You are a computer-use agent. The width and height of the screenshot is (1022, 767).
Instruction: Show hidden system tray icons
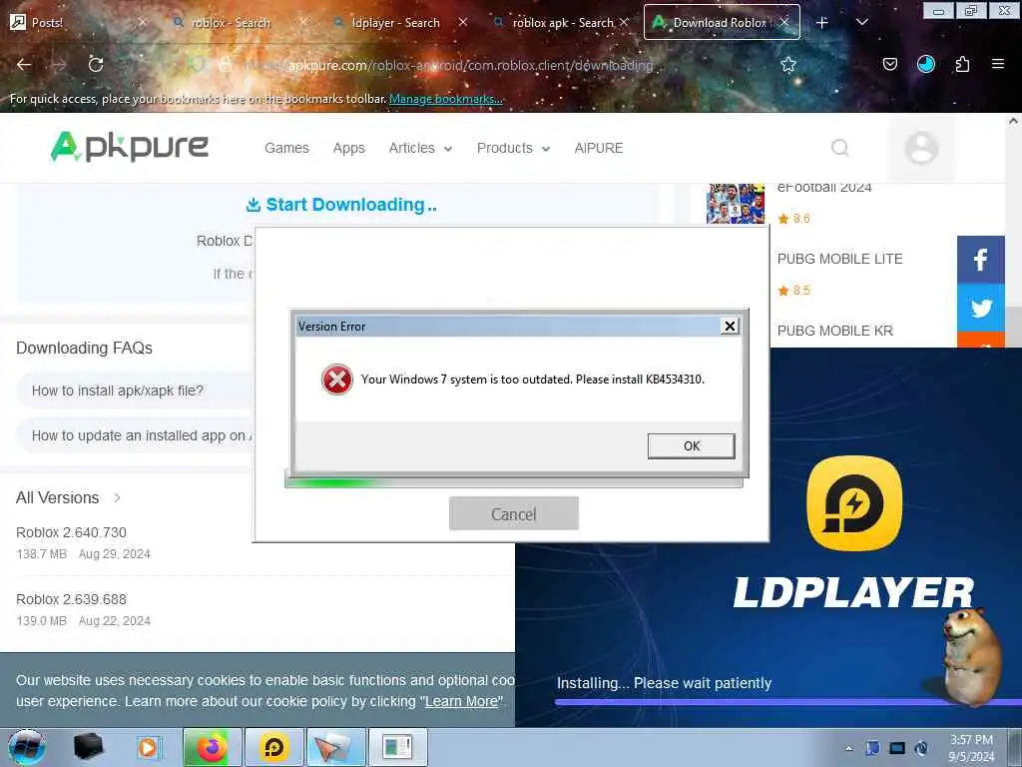pos(848,748)
